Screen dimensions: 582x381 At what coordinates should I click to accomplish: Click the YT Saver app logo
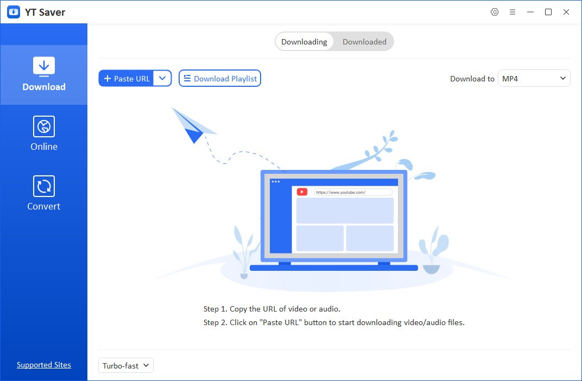(14, 12)
